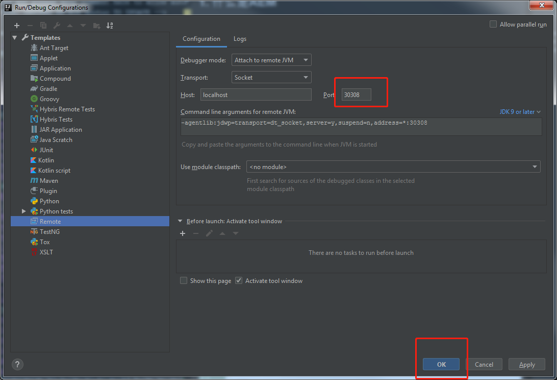The image size is (557, 380).
Task: Click the command line arguments text box
Action: pyautogui.click(x=361, y=127)
